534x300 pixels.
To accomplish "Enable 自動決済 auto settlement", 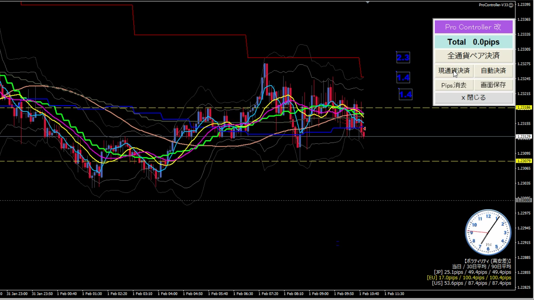I will (x=494, y=71).
